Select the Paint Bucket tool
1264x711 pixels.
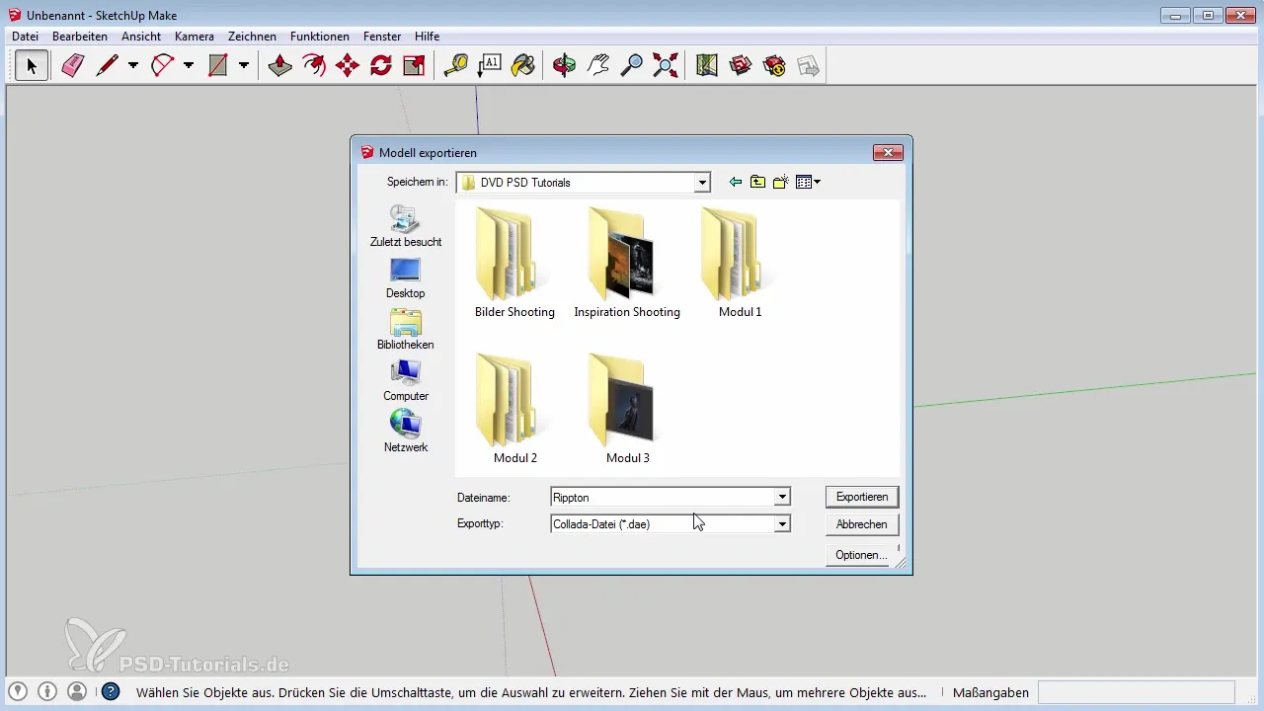[x=523, y=66]
